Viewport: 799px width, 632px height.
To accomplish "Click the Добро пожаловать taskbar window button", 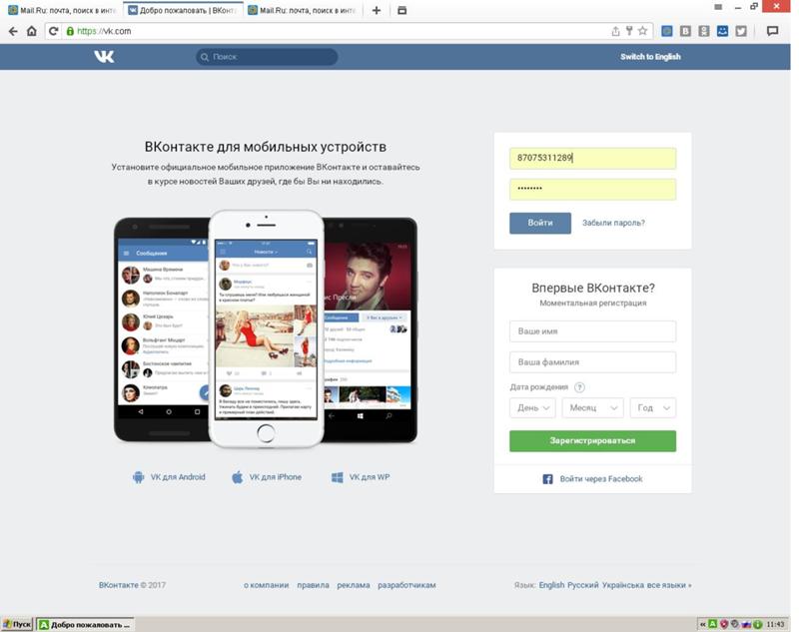I will pos(85,624).
